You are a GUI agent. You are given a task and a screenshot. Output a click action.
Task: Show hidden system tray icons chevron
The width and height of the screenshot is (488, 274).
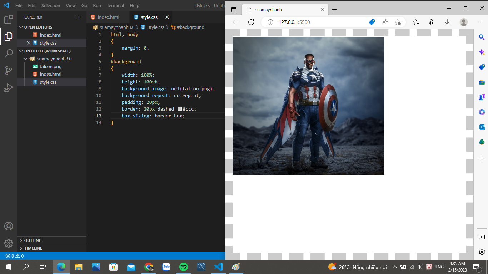pos(394,267)
